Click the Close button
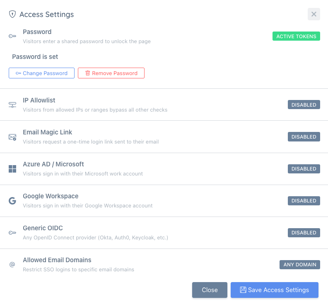The height and width of the screenshot is (307, 328). (210, 290)
